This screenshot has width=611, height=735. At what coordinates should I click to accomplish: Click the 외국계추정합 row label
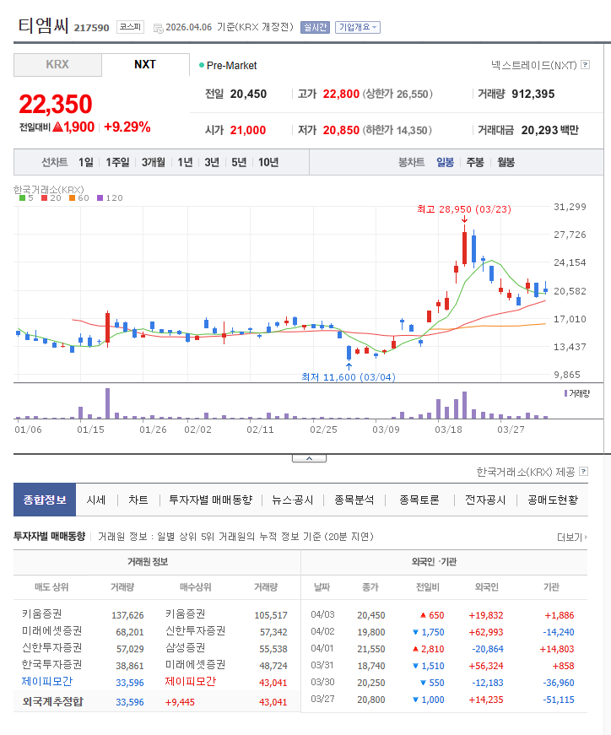52,702
